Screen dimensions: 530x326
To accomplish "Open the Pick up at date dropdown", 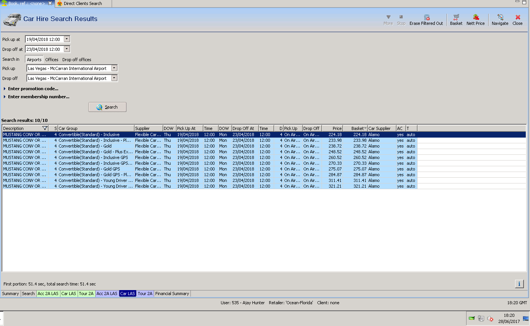I will (67, 39).
